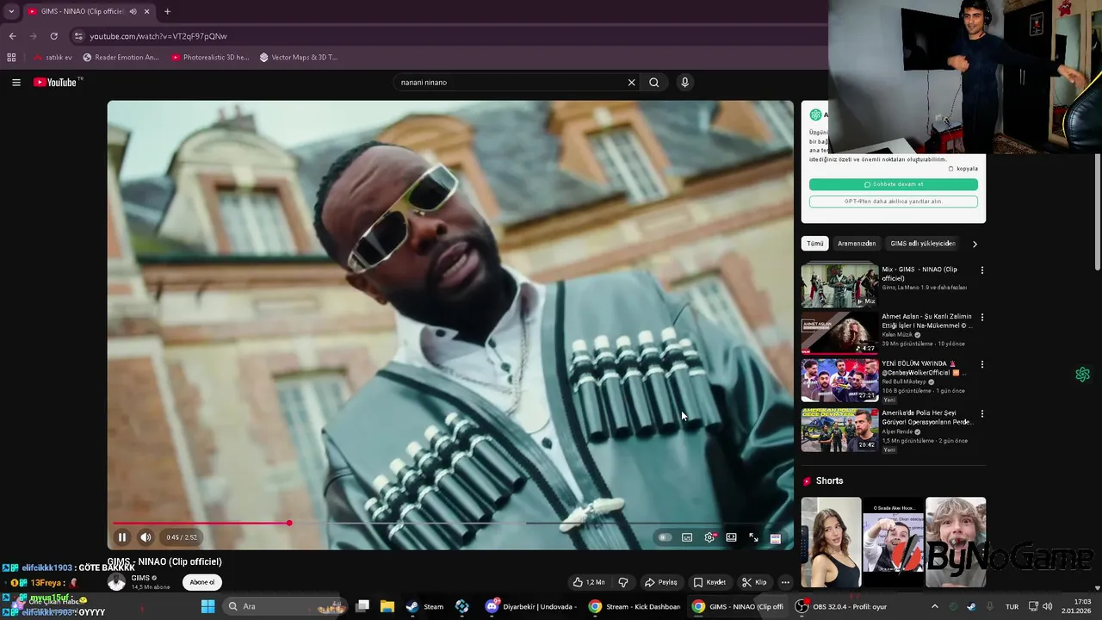Viewport: 1102px width, 620px height.
Task: Switch to Stream - Kick Dashboard taskbar window
Action: 634,606
